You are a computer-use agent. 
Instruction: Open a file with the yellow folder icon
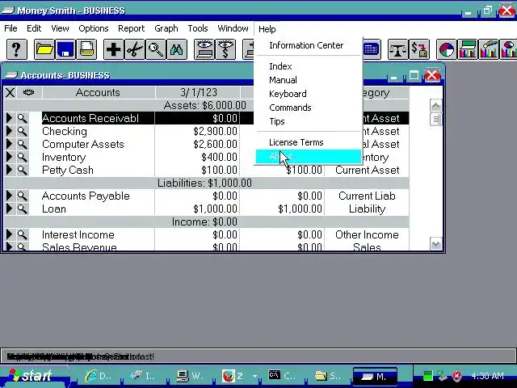click(44, 49)
